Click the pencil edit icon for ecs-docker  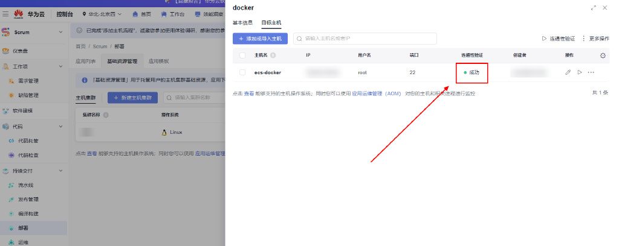[x=568, y=72]
